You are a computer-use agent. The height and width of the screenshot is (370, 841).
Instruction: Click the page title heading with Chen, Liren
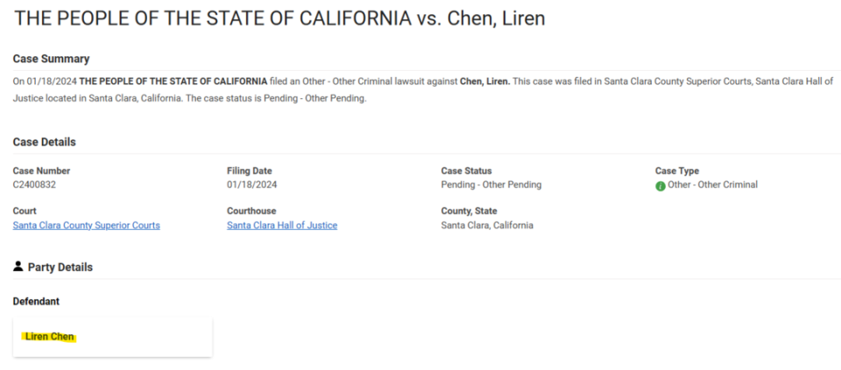coord(279,18)
